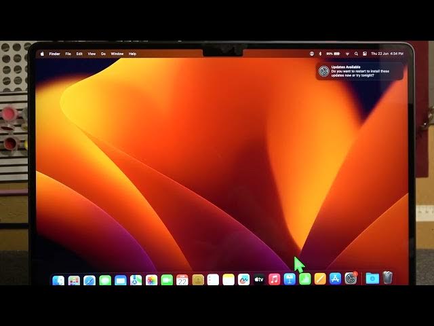The width and height of the screenshot is (434, 326).
Task: Open Mail app in the Dock
Action: (121, 280)
